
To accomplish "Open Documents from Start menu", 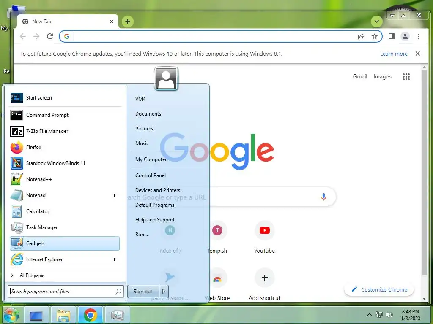I will (148, 114).
